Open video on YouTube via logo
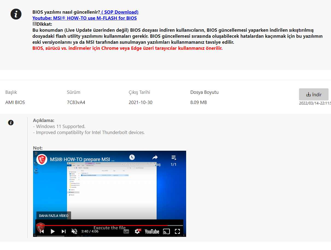Image resolution: width=331 pixels, height=250 pixels. point(152,231)
